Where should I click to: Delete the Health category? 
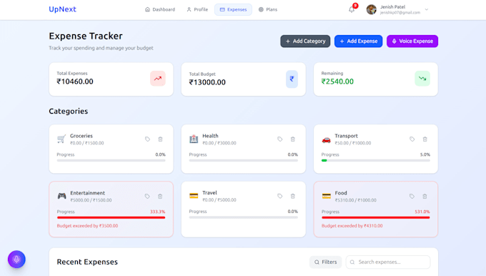[x=292, y=139]
